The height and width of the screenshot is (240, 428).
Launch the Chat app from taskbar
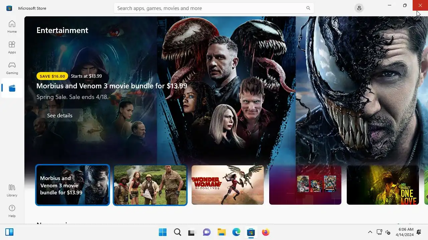click(x=207, y=232)
